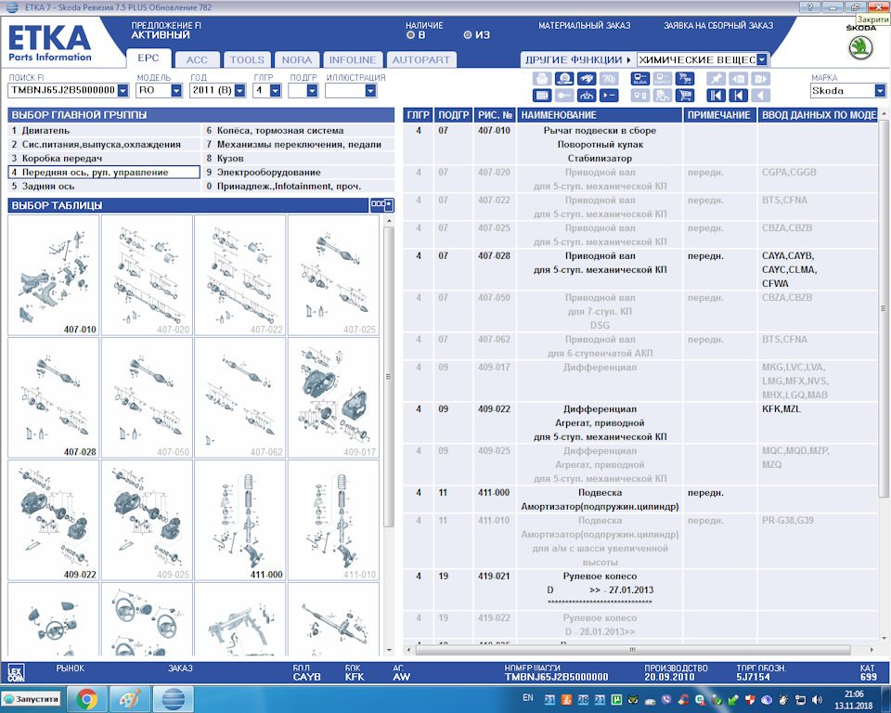The image size is (891, 713).
Task: Click the previous page document icon
Action: point(738,79)
